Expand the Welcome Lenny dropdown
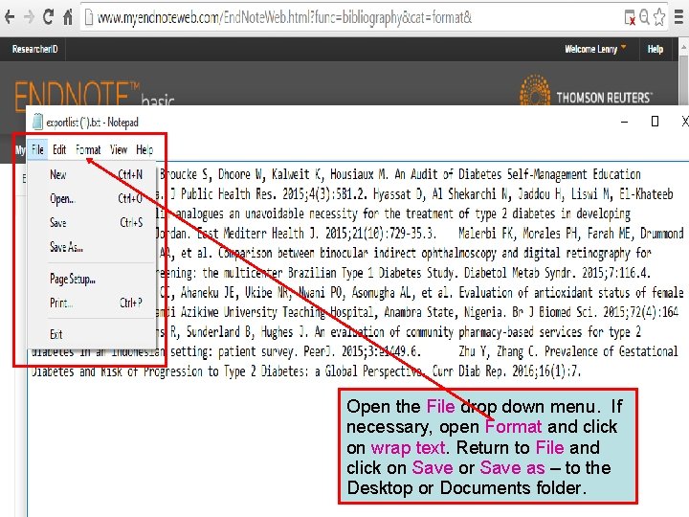 click(595, 49)
